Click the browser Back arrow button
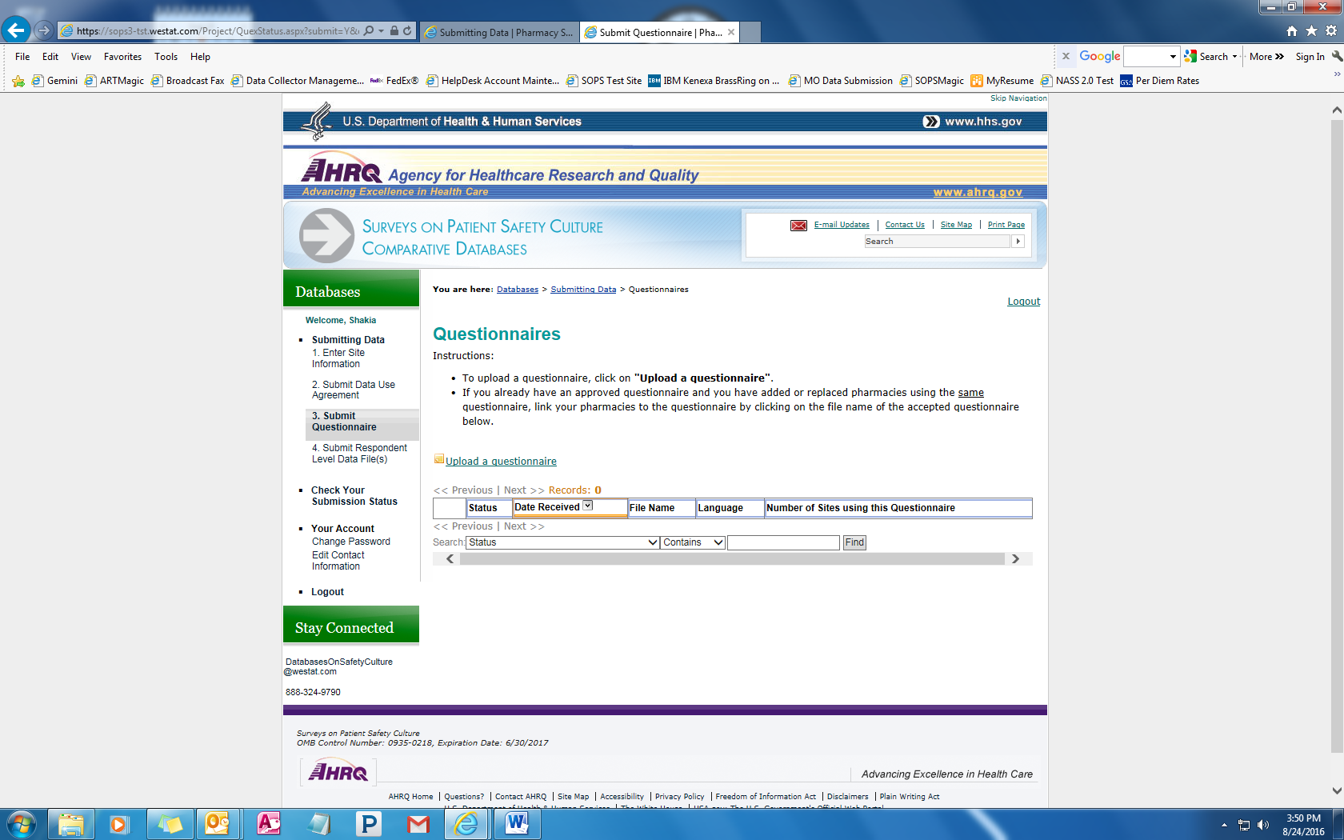The height and width of the screenshot is (840, 1344). tap(16, 30)
